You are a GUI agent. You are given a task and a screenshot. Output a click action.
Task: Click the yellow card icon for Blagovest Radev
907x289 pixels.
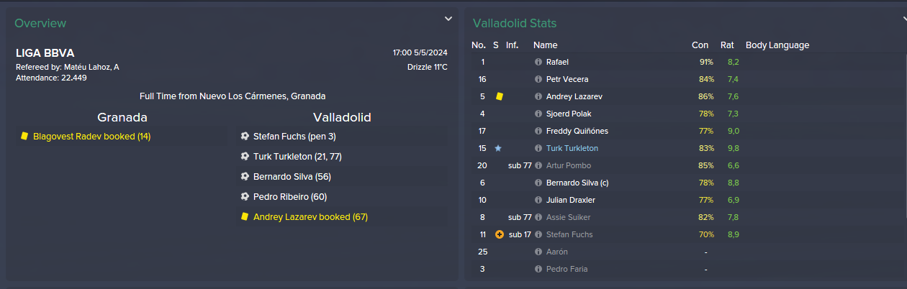click(x=24, y=136)
